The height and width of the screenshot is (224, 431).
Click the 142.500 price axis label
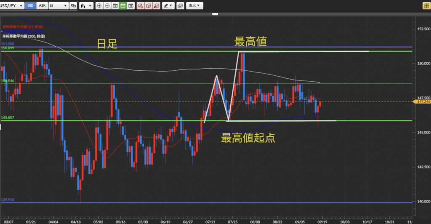click(423, 167)
